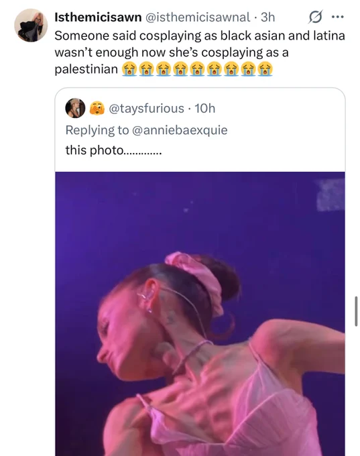Open the @anniebaexquie mention
360x456 pixels.
180,130
